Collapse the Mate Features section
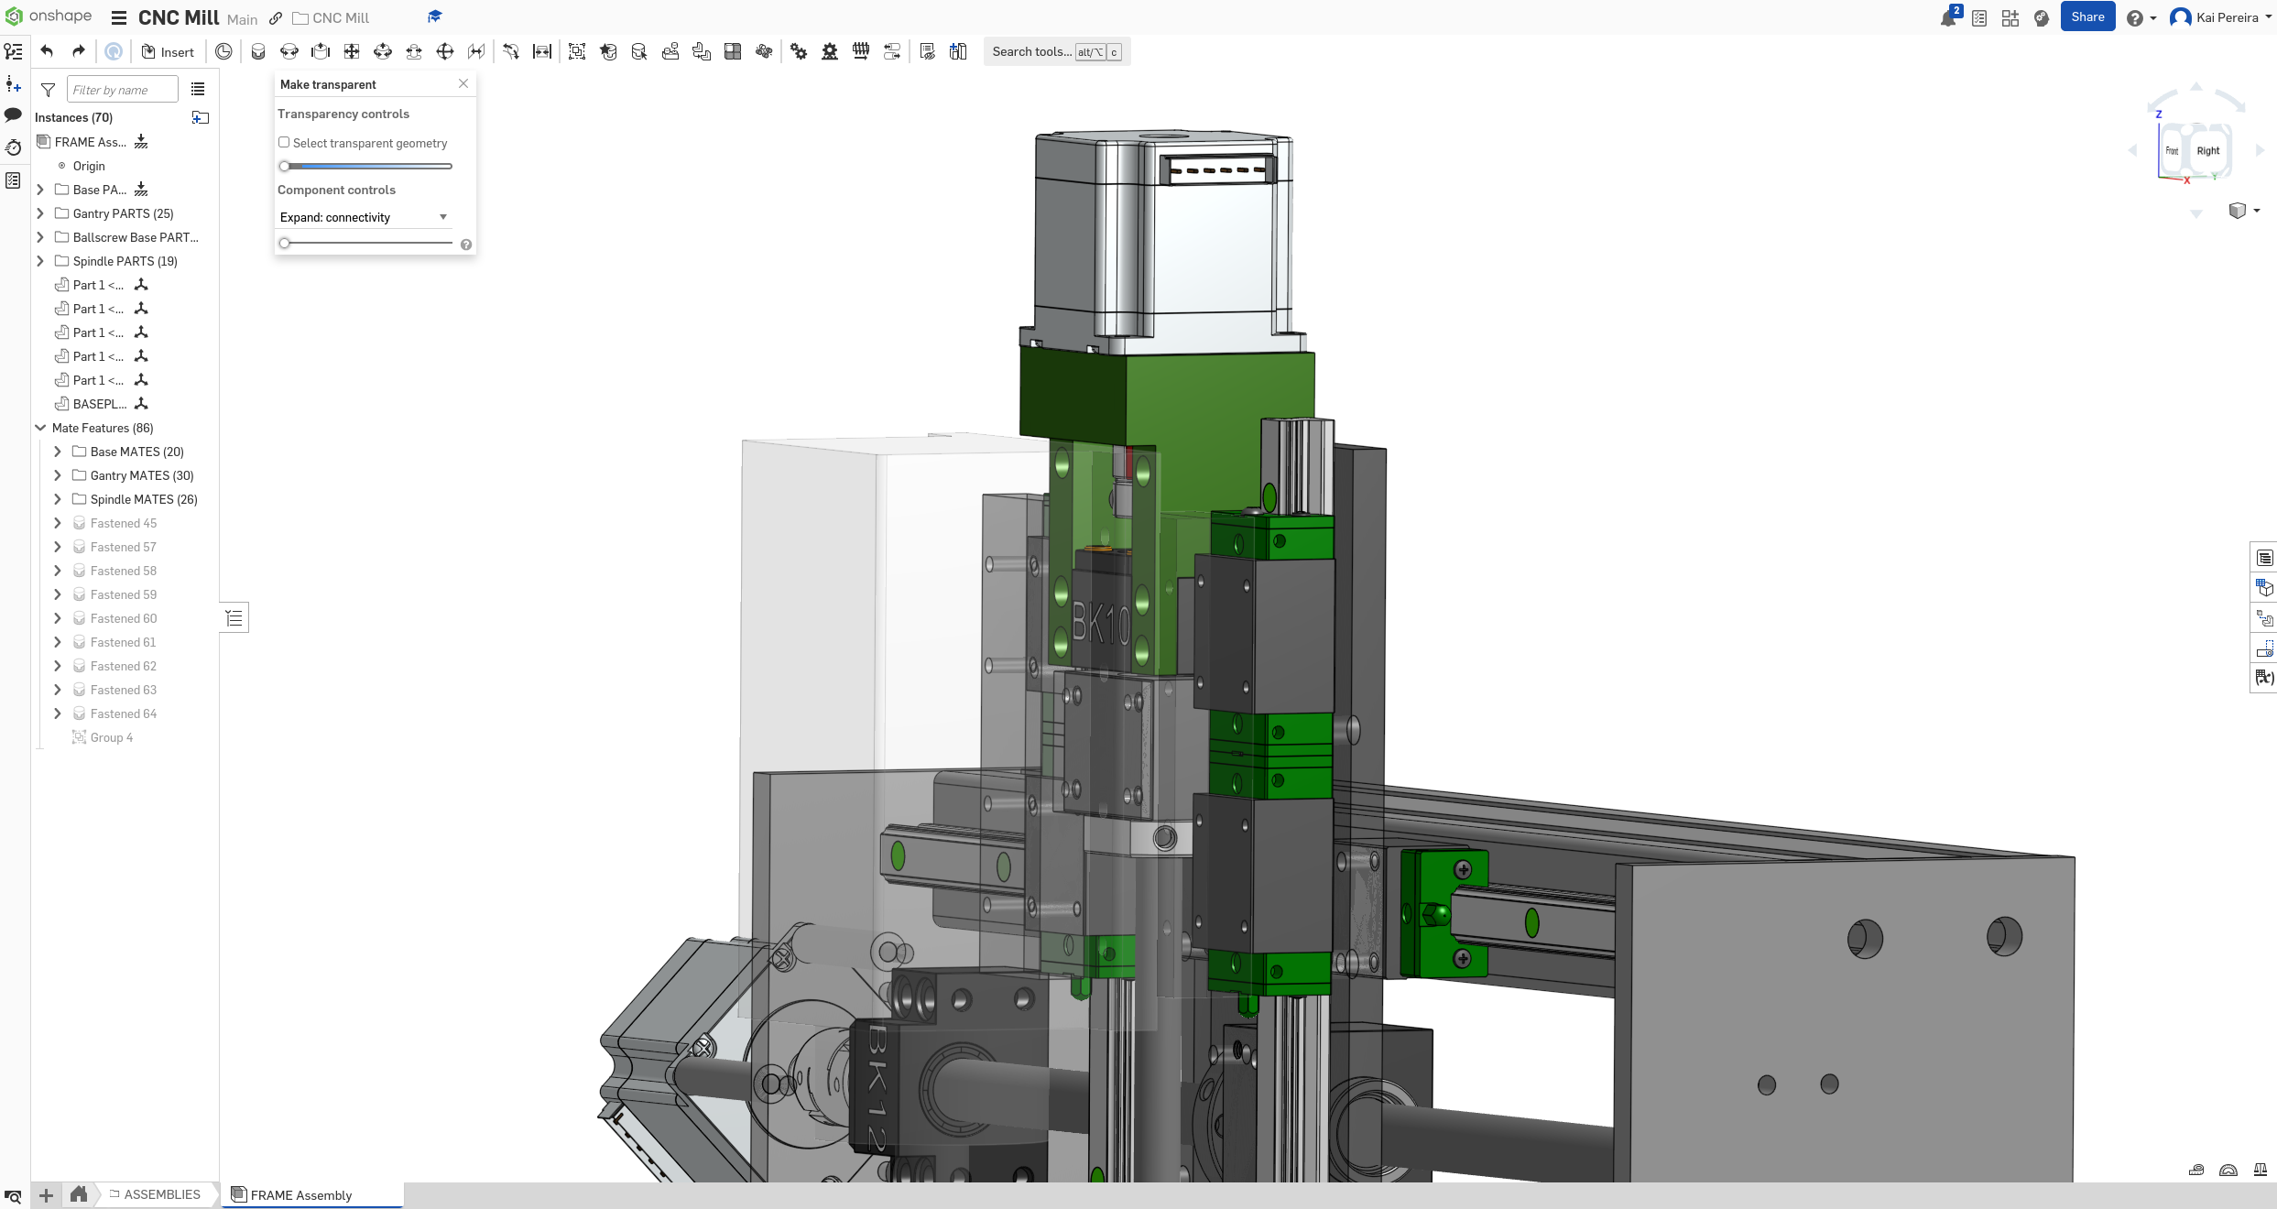 (x=40, y=428)
